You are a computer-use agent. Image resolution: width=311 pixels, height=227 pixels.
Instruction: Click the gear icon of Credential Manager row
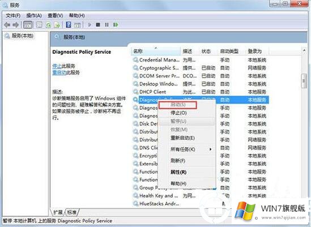(x=135, y=59)
